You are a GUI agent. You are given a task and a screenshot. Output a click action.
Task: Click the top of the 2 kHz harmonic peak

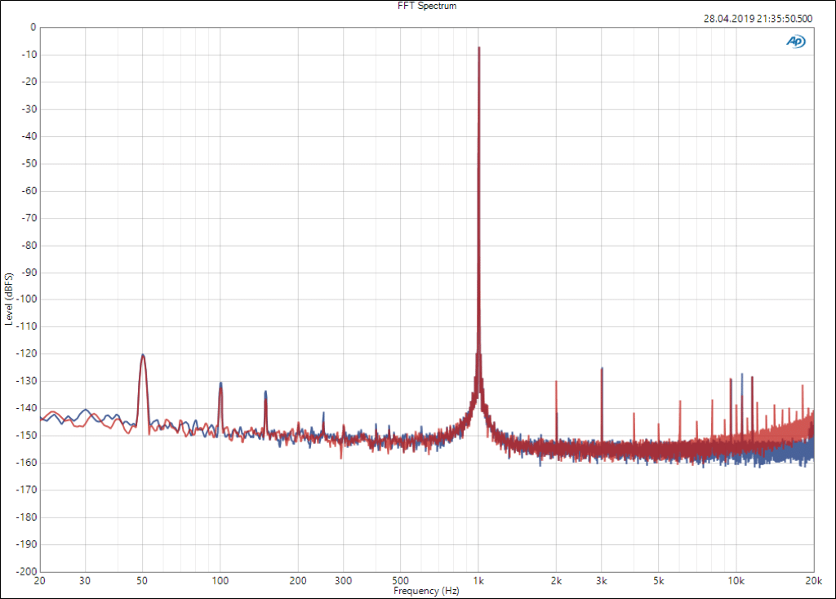(x=556, y=382)
